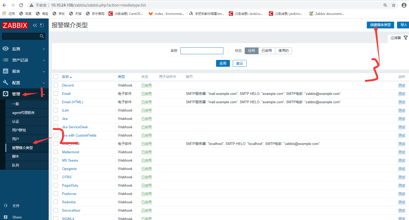Open the agent代理程序 submenu item
The image size is (409, 220).
(x=27, y=113)
